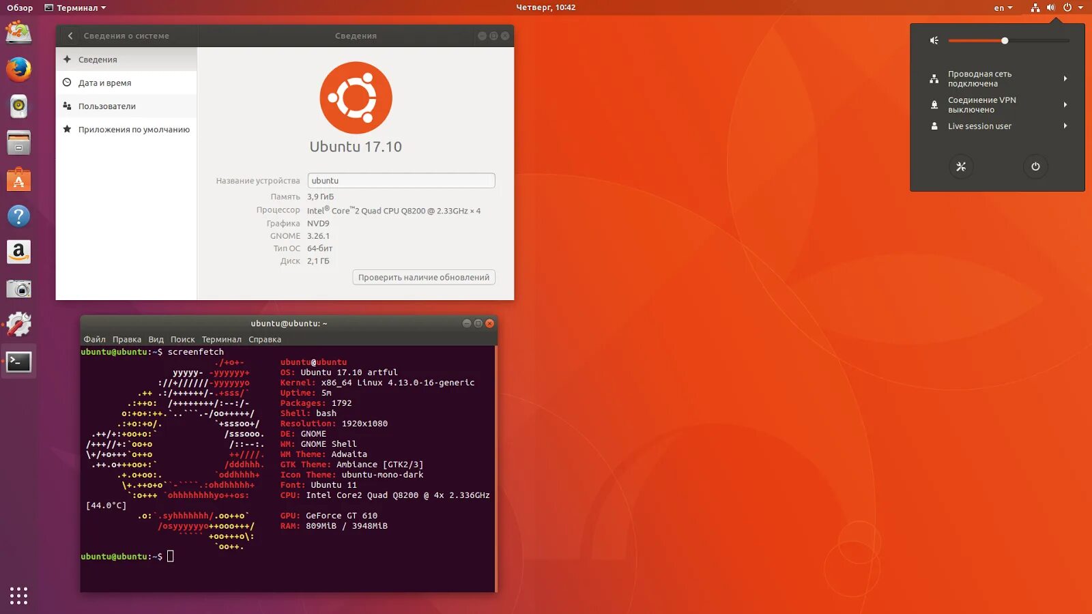Open settings via round tools button

coord(961,166)
